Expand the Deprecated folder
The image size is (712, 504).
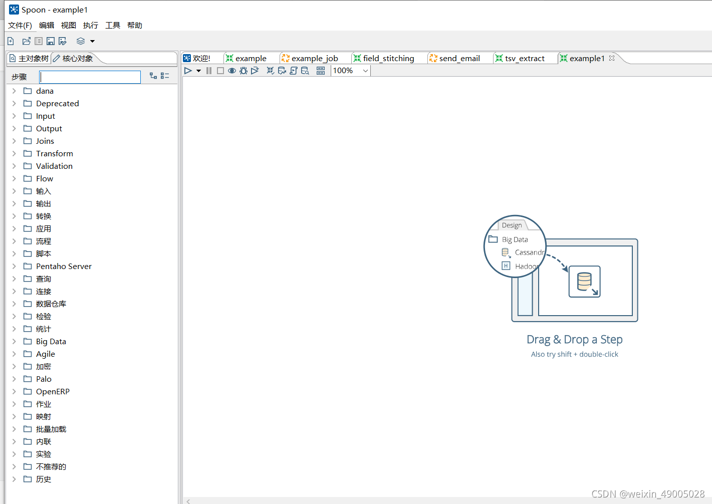pyautogui.click(x=14, y=103)
